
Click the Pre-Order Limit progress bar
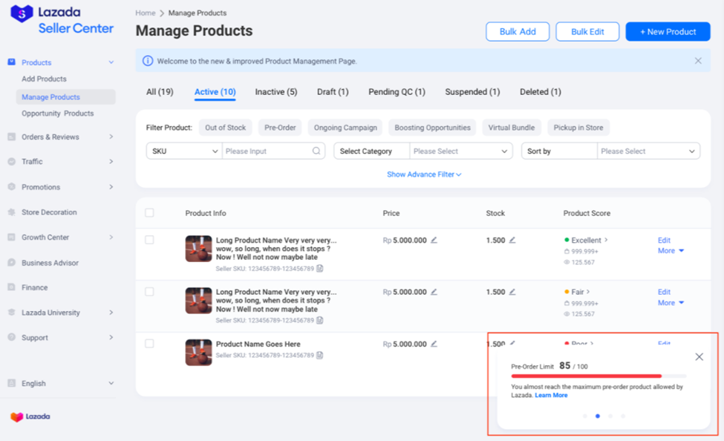point(599,376)
